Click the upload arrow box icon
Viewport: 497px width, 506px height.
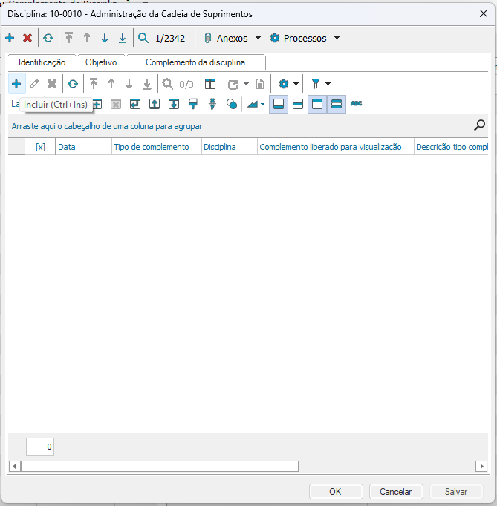coord(155,104)
